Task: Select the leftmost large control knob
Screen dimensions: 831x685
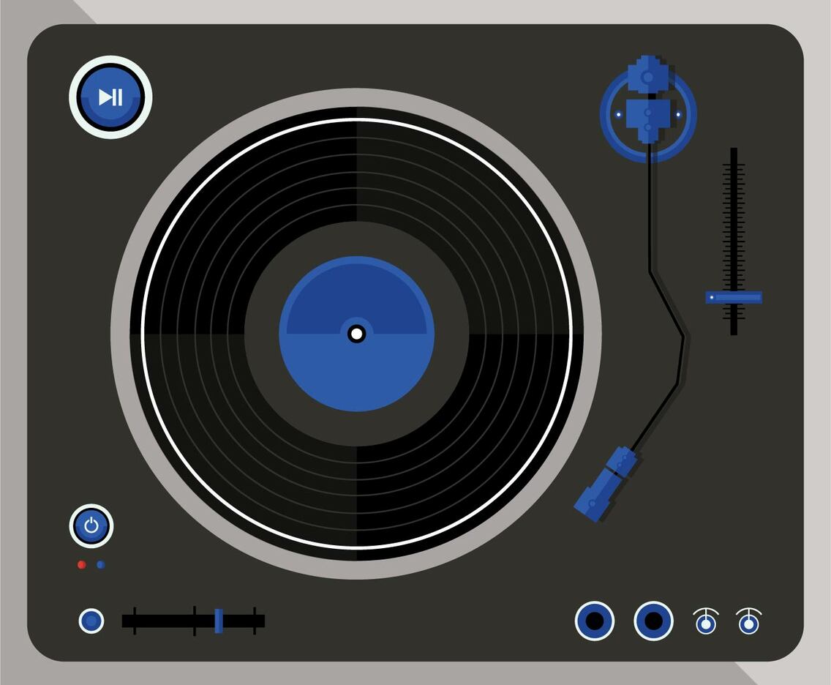Action: [x=595, y=621]
